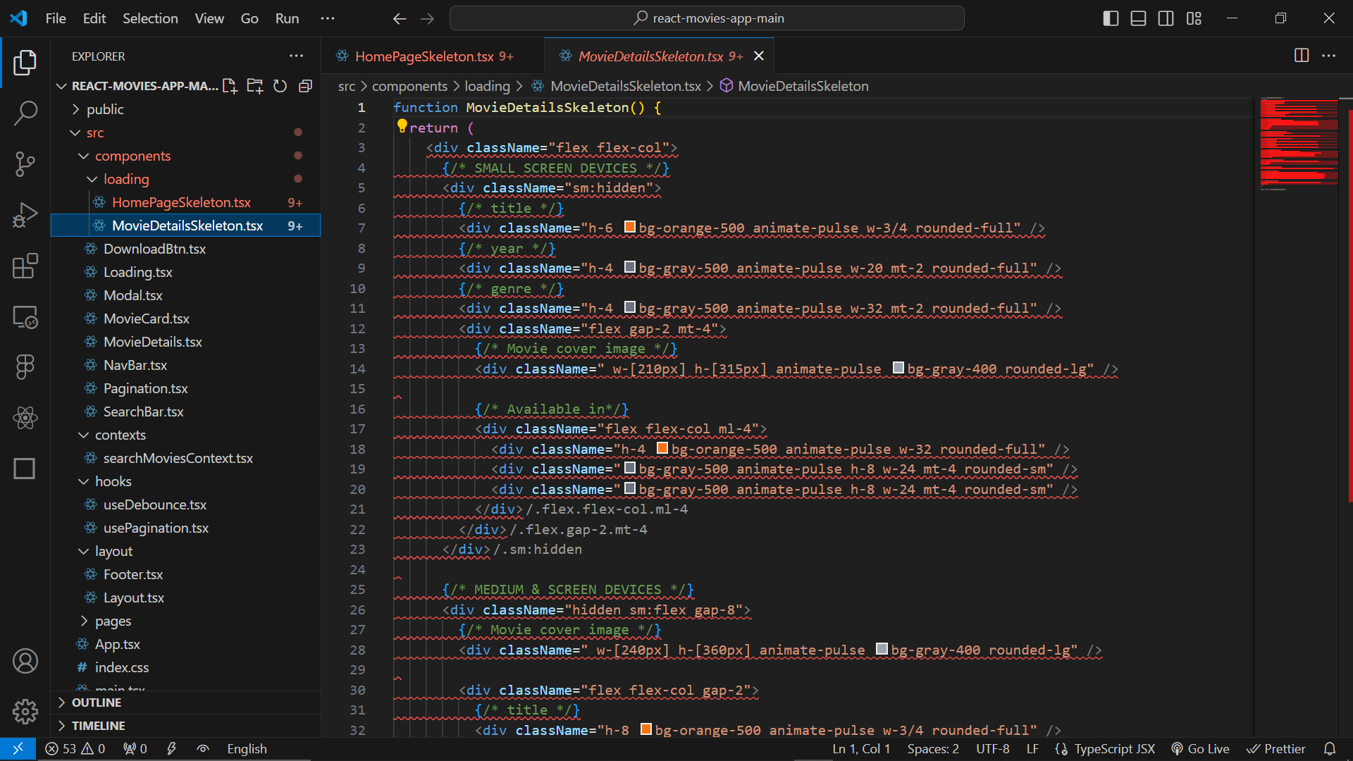Screen dimensions: 1353x761
Task: Click orange color swatch on line 7
Action: click(x=630, y=227)
